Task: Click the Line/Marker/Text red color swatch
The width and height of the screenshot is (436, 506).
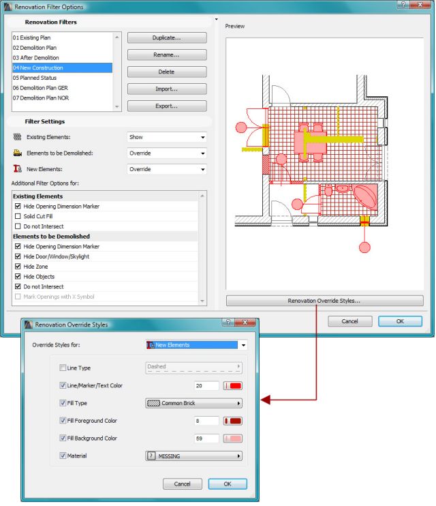Action: tap(233, 385)
